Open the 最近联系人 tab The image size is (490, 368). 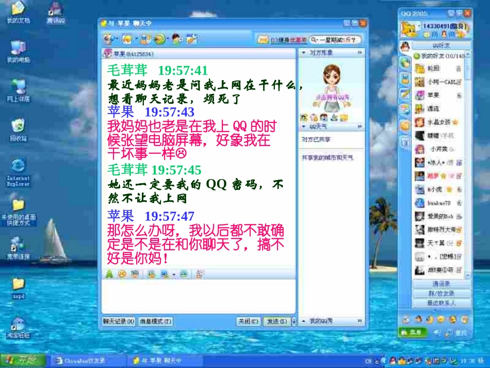[441, 302]
